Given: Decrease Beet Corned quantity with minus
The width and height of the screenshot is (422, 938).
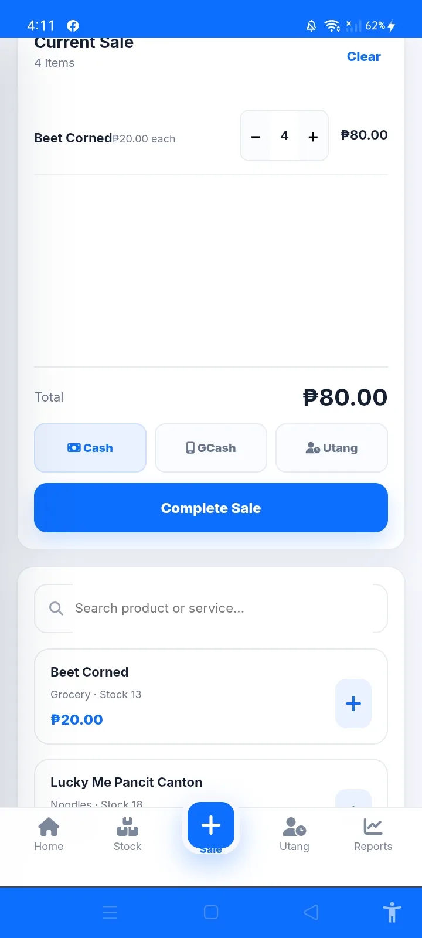Looking at the screenshot, I should point(256,136).
